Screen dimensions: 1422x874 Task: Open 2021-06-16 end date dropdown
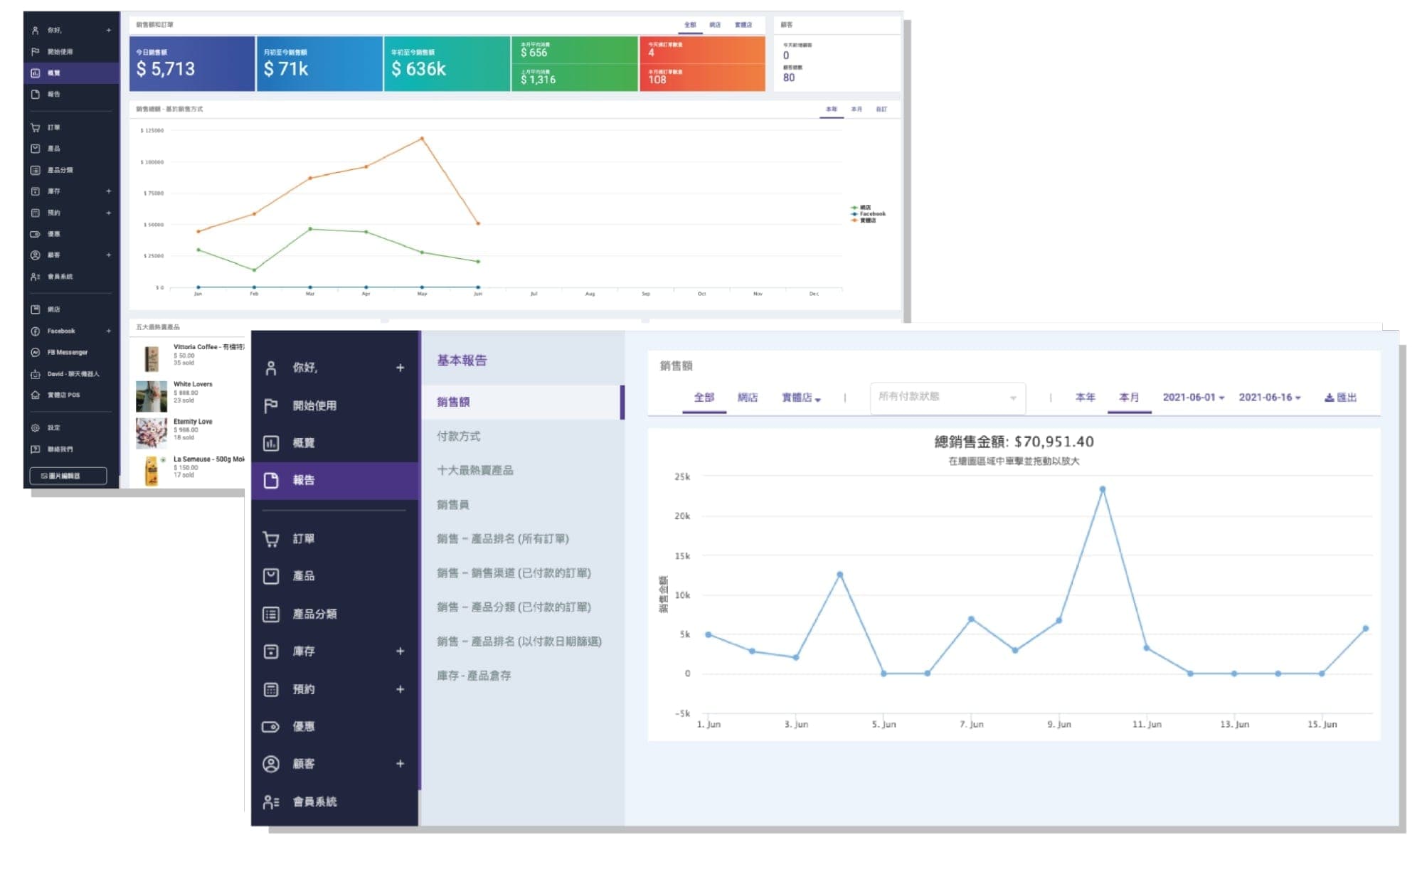click(1269, 398)
